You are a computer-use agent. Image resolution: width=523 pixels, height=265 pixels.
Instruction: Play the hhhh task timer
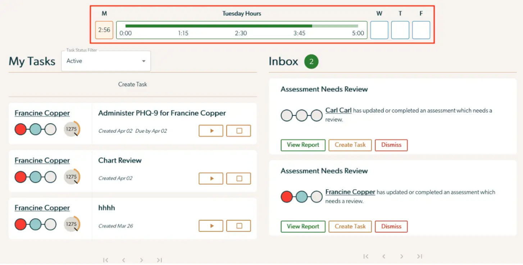211,226
